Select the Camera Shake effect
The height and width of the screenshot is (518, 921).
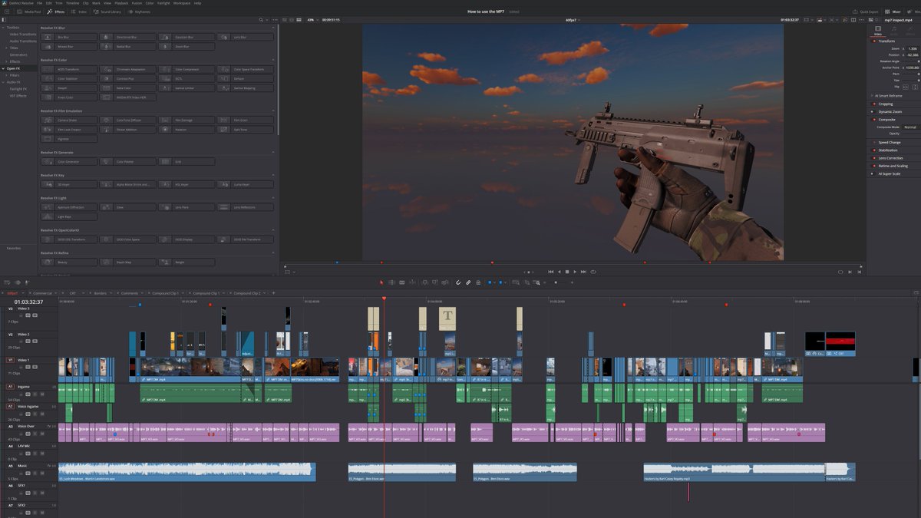coord(69,120)
